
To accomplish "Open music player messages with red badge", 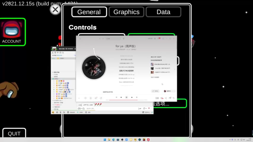I will click(x=159, y=38).
